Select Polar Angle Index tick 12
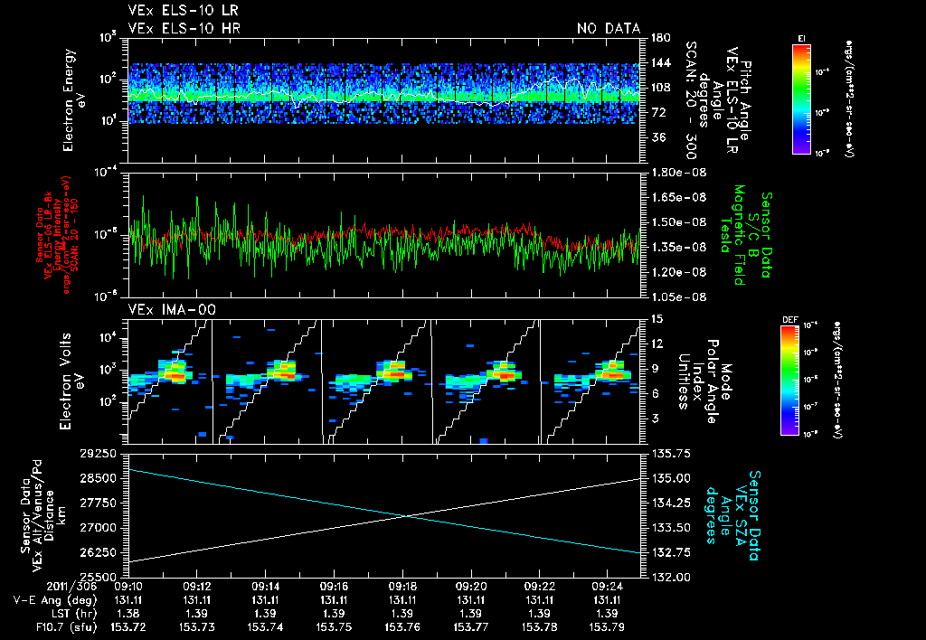The width and height of the screenshot is (926, 640). click(657, 344)
